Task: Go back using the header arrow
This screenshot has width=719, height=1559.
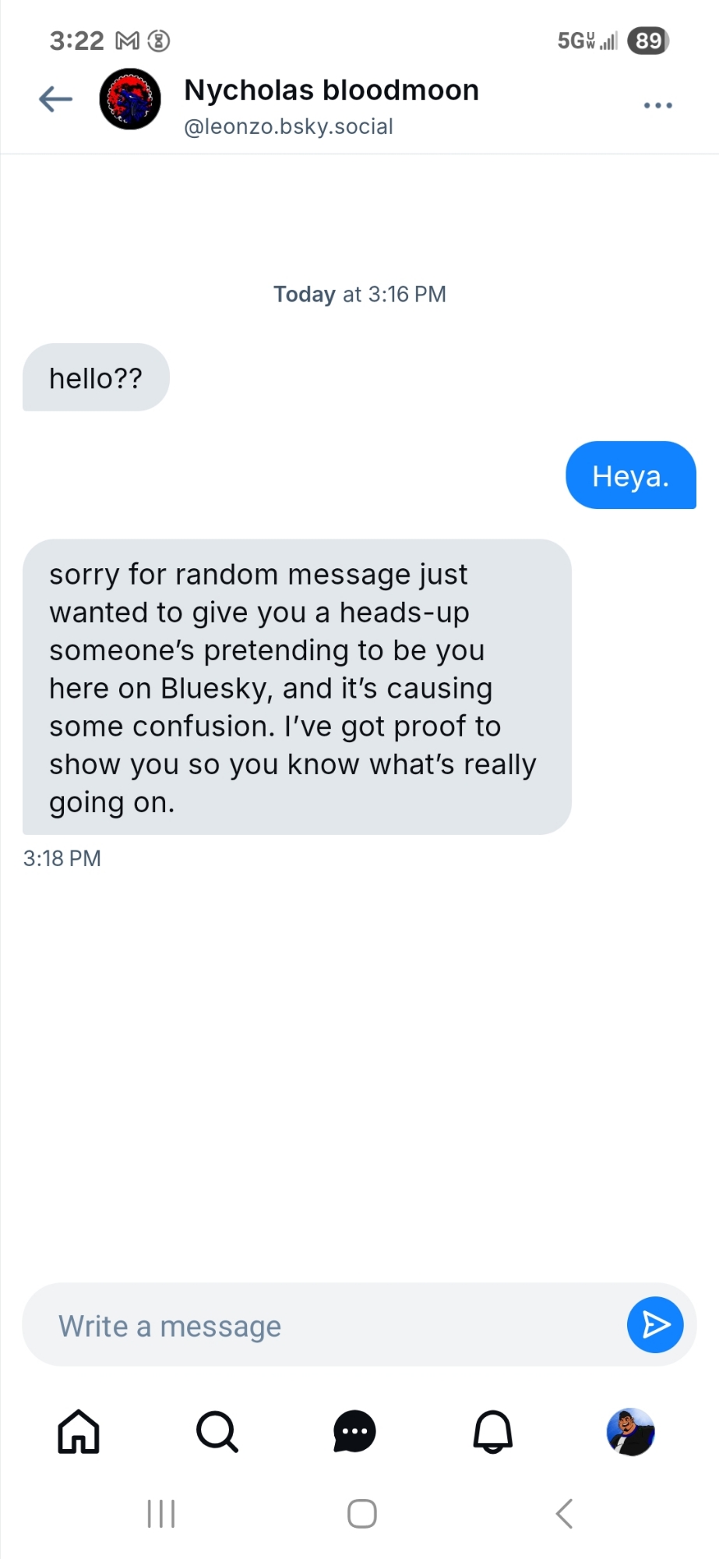Action: [x=55, y=99]
